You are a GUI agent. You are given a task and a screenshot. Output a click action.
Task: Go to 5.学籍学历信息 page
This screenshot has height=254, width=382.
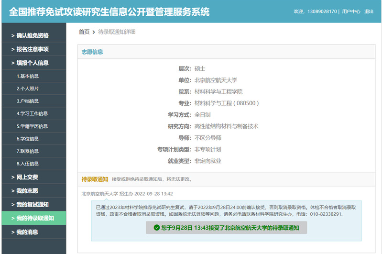[32, 126]
